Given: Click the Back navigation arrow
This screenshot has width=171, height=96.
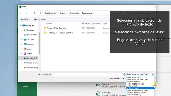Looking at the screenshot, I should click(21, 13).
